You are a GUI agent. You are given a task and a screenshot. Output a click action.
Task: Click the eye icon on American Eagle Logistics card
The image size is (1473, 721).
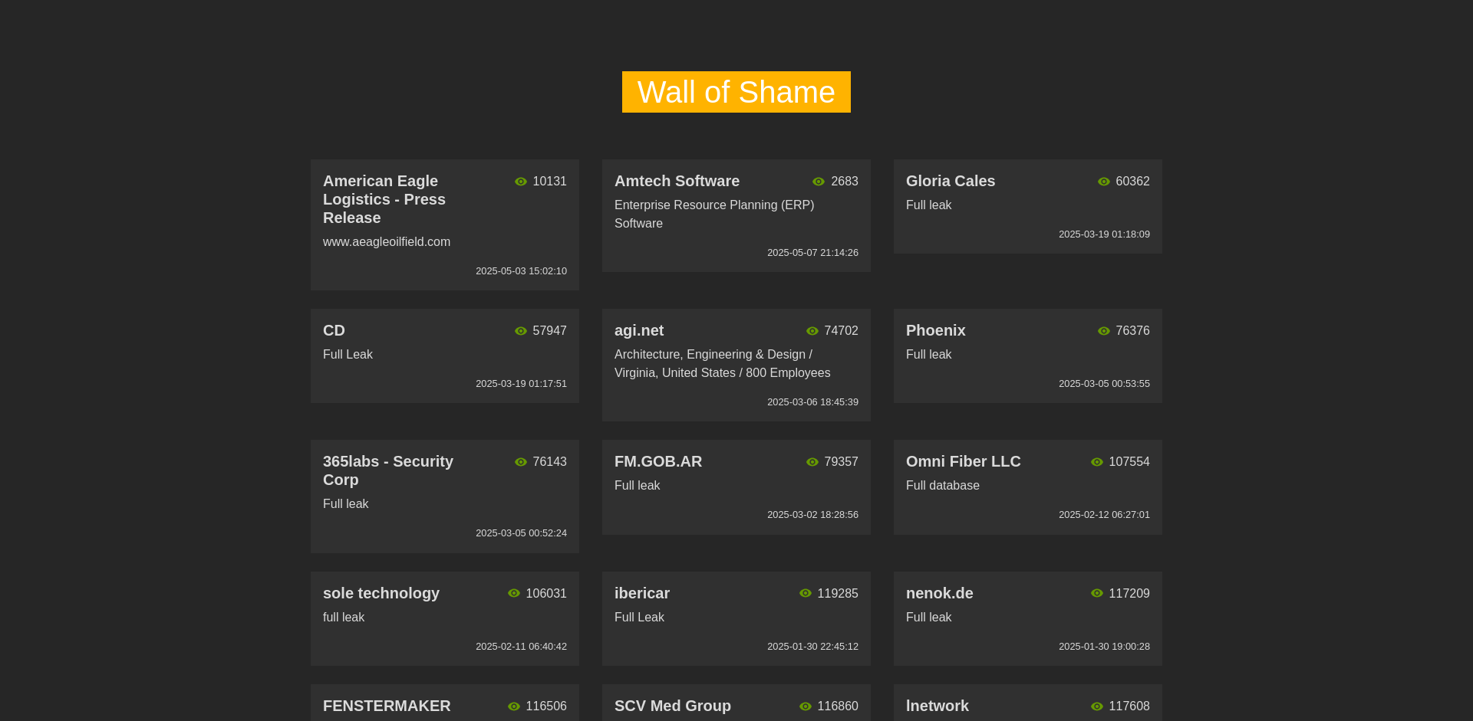[x=521, y=182]
